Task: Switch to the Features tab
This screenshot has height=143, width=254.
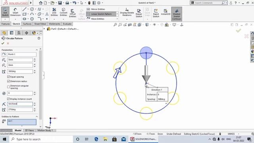Action: 6,24
